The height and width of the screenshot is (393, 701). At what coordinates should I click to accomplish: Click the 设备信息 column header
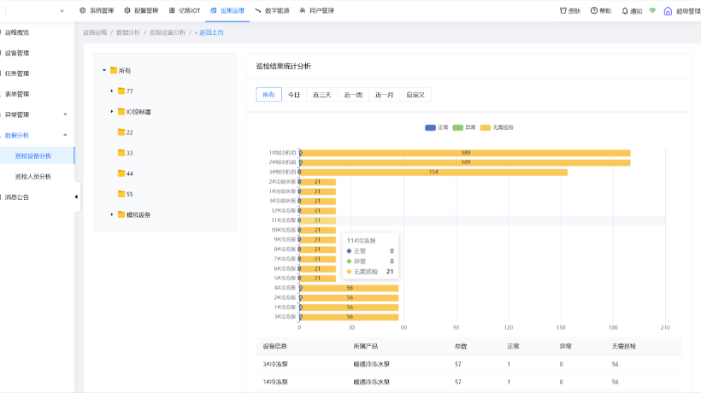point(275,346)
